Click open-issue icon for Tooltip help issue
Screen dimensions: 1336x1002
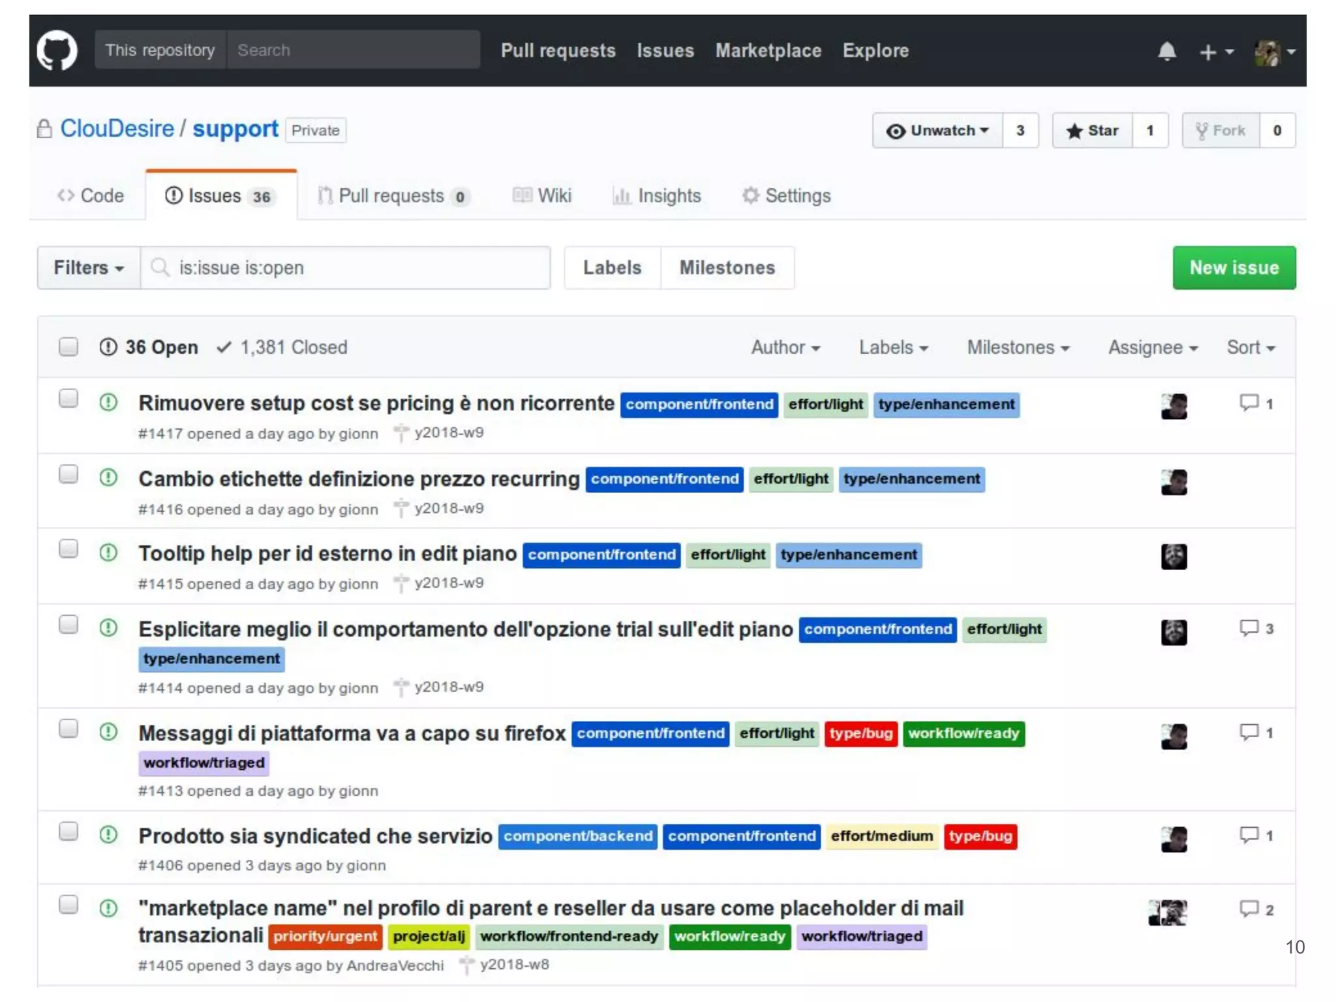(x=108, y=553)
